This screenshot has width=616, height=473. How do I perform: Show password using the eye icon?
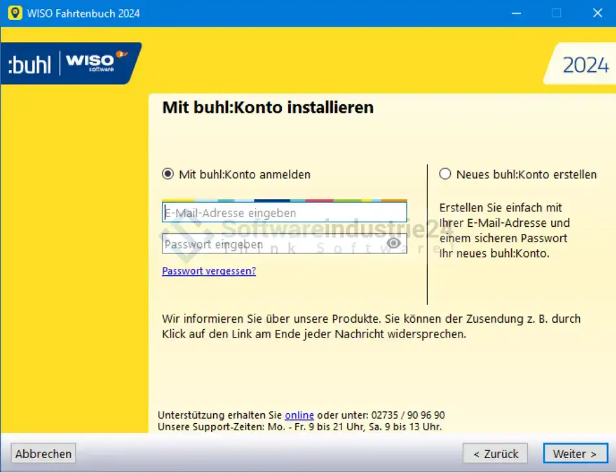pos(394,244)
